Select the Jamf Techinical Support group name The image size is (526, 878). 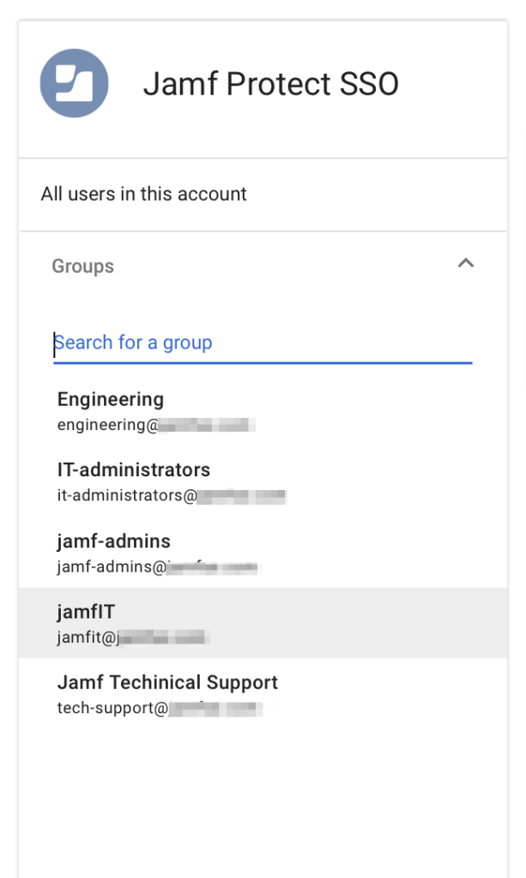point(167,683)
